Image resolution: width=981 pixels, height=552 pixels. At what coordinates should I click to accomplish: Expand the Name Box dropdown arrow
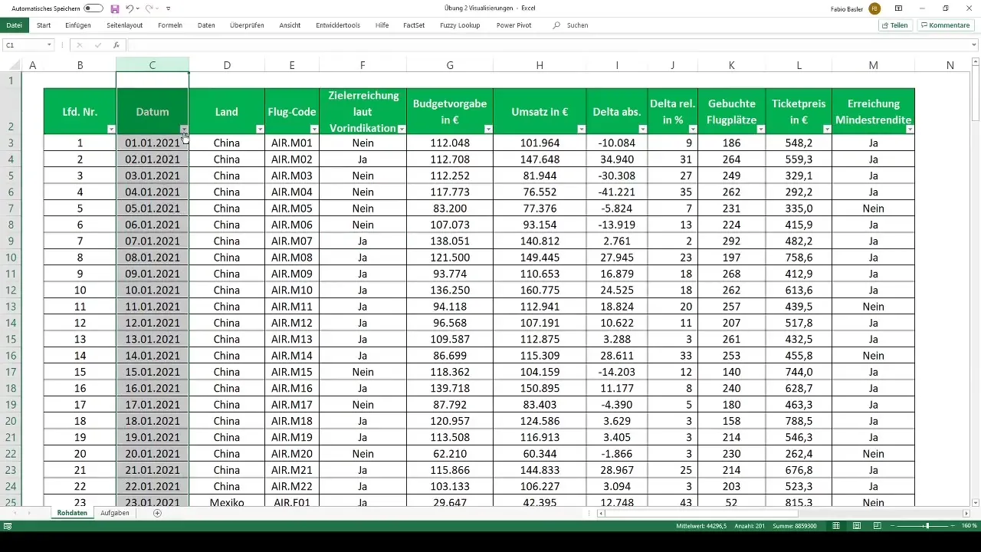point(49,45)
